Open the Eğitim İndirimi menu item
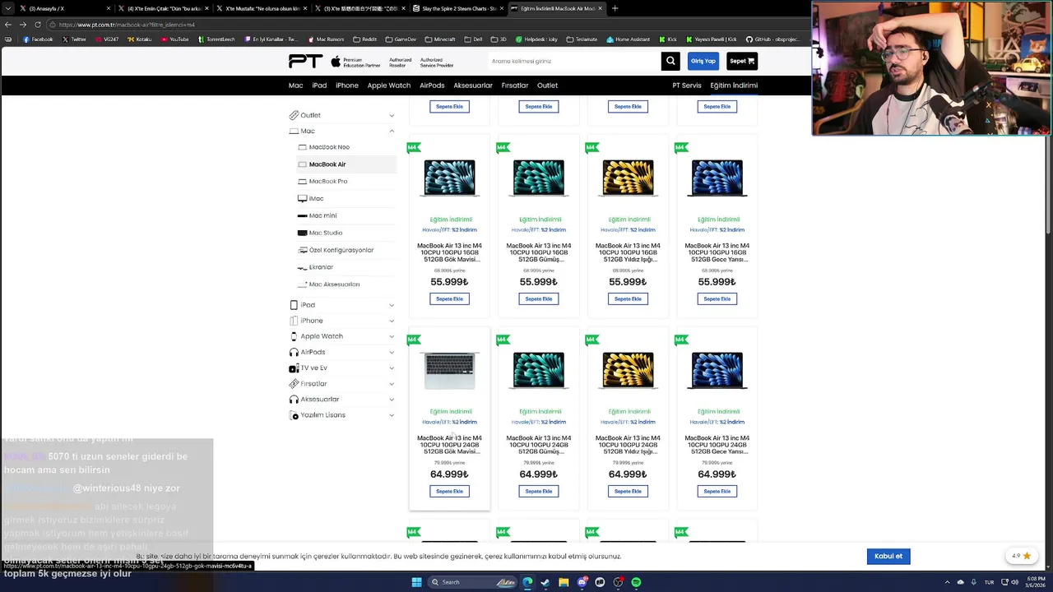 coord(734,86)
